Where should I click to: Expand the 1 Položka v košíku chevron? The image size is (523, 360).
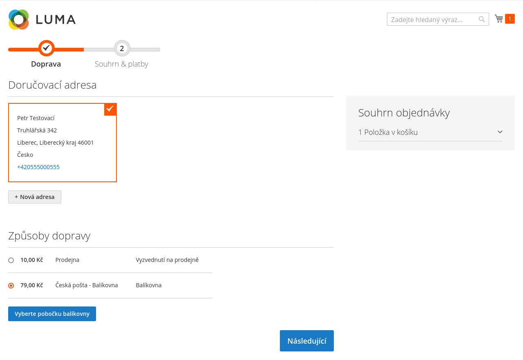coord(500,132)
